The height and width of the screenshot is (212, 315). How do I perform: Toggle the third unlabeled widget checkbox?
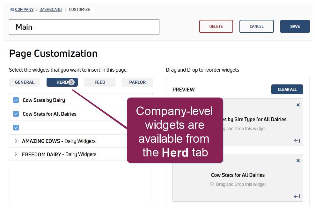coord(16,128)
